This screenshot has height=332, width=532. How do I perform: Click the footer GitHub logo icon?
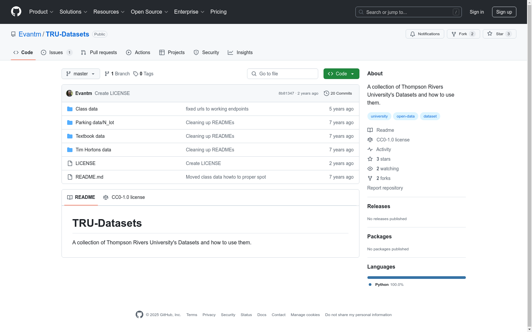click(x=140, y=314)
